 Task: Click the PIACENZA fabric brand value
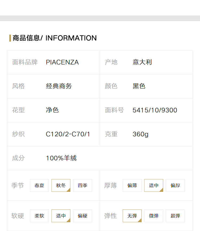[x=62, y=62]
